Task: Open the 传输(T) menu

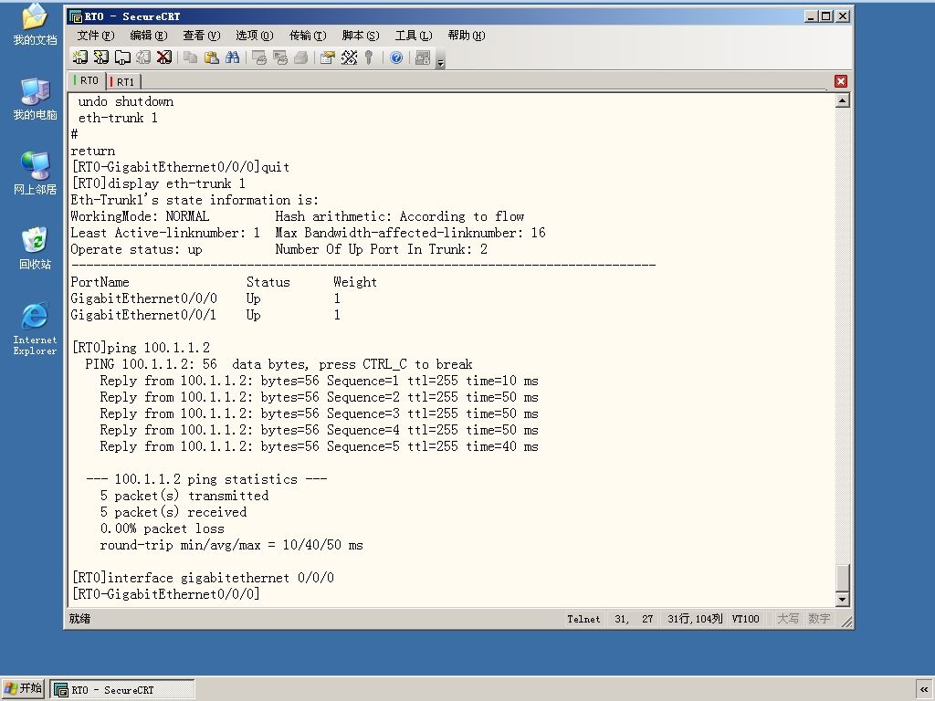Action: (308, 36)
